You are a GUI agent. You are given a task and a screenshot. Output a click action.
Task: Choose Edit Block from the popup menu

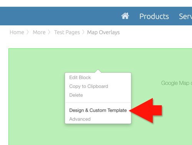80,77
